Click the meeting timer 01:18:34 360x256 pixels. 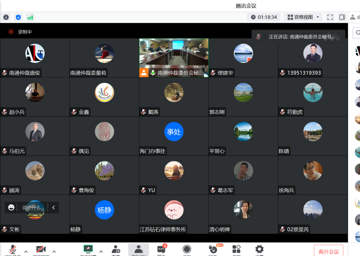(267, 17)
